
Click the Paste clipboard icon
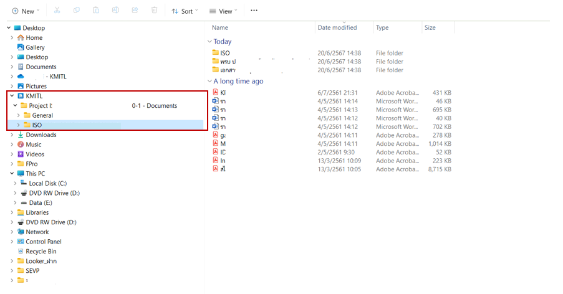[x=96, y=11]
